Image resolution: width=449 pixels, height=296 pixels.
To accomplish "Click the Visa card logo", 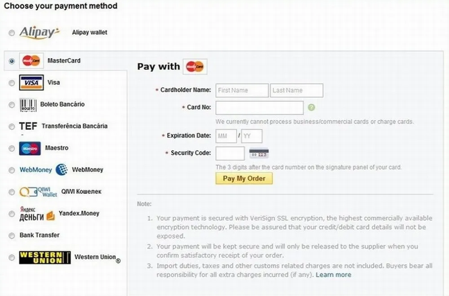I will 31,83.
